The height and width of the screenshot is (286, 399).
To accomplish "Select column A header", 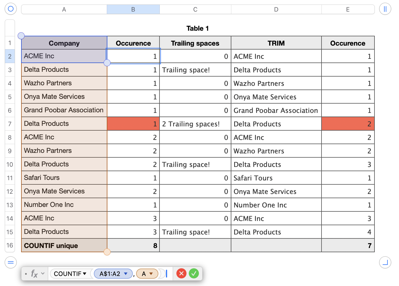I will coord(64,9).
